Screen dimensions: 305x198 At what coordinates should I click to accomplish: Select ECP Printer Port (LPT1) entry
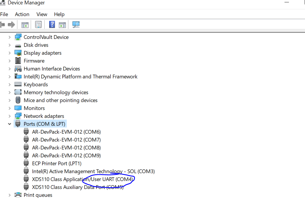point(57,163)
